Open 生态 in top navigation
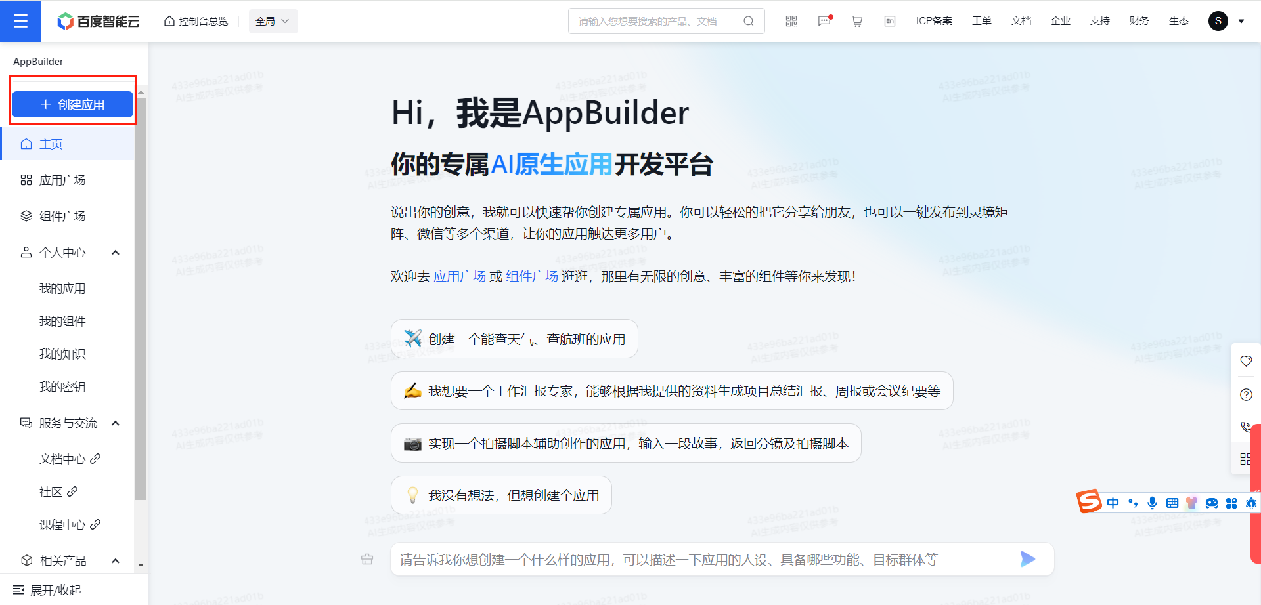This screenshot has width=1261, height=605. [x=1179, y=21]
